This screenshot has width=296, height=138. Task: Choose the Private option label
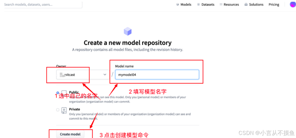[75, 109]
